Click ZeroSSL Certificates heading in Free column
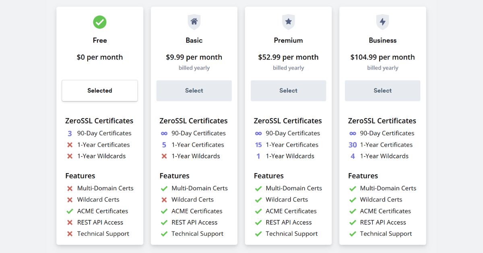 pos(99,121)
